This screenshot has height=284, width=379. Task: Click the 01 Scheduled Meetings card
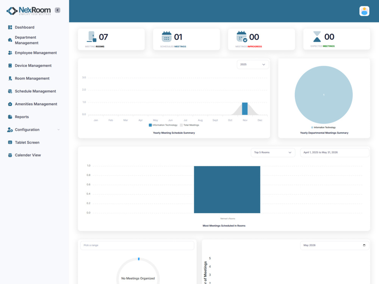tap(186, 39)
